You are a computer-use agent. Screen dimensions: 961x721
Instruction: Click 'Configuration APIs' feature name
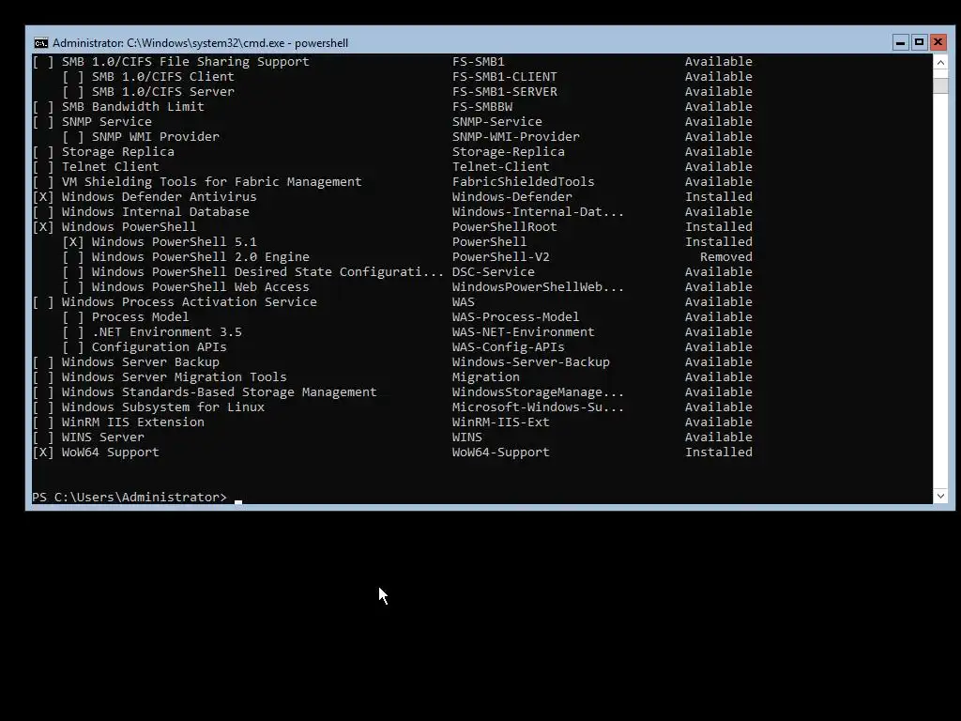coord(160,347)
